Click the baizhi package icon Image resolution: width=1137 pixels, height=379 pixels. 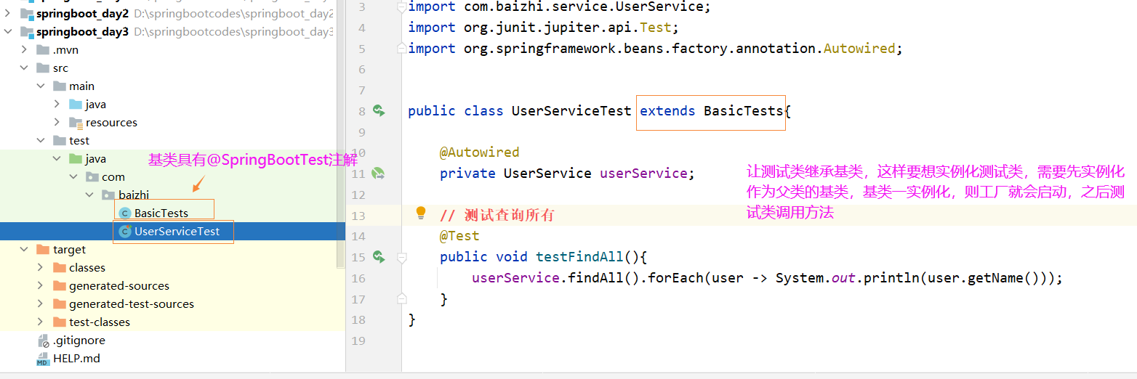tap(108, 195)
